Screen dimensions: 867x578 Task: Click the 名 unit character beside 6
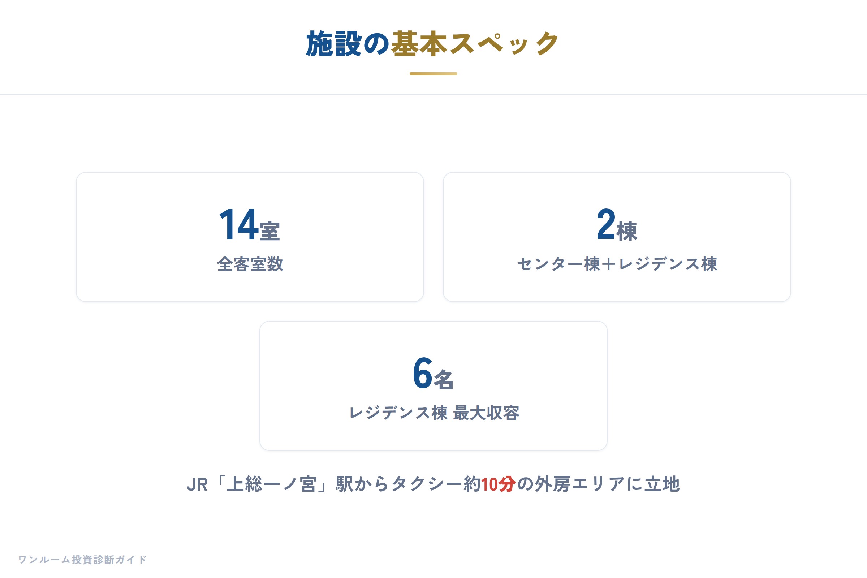[x=444, y=380]
